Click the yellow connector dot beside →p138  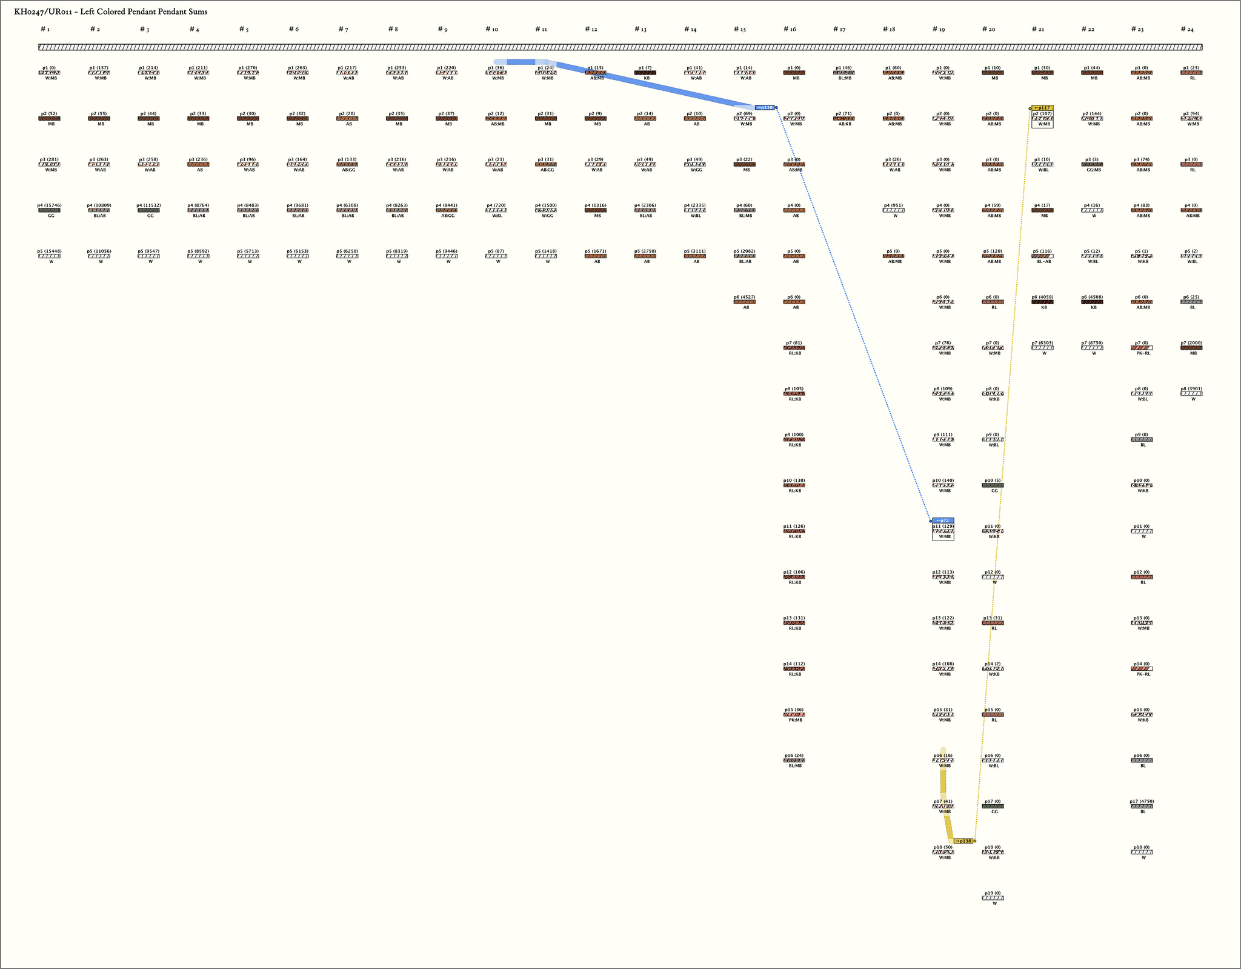pos(974,841)
